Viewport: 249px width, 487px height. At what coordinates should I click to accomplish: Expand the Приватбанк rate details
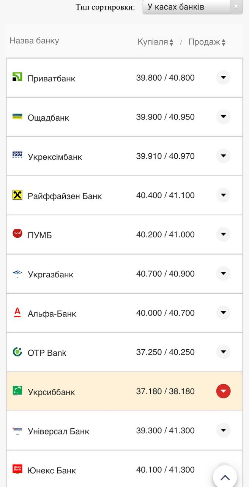tap(223, 78)
